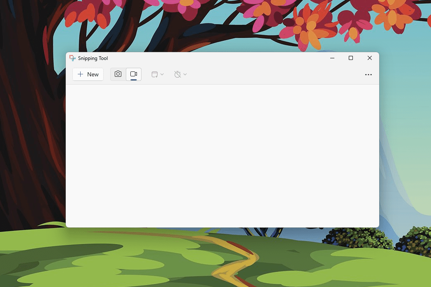Expand the snipping mode chevron dropdown
The image size is (431, 287).
[162, 74]
